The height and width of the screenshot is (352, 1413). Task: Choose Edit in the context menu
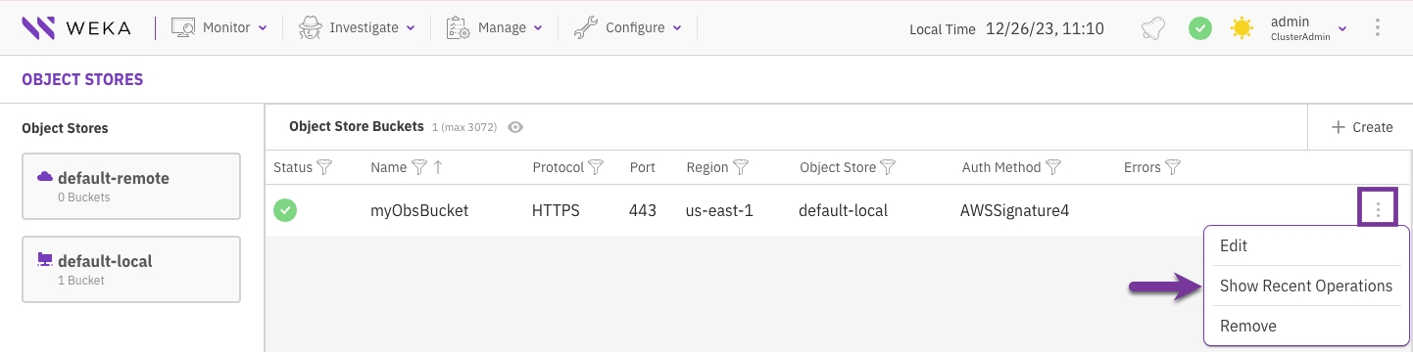1305,246
